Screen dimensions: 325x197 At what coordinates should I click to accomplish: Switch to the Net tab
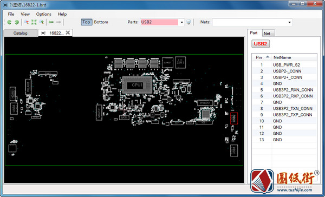pos(267,34)
